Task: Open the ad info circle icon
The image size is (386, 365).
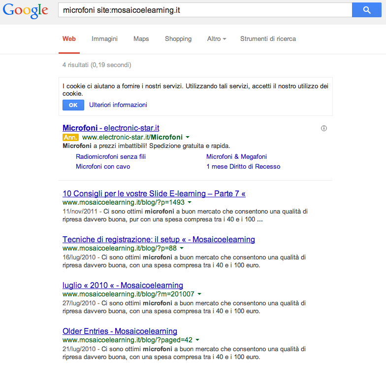Action: pyautogui.click(x=324, y=128)
